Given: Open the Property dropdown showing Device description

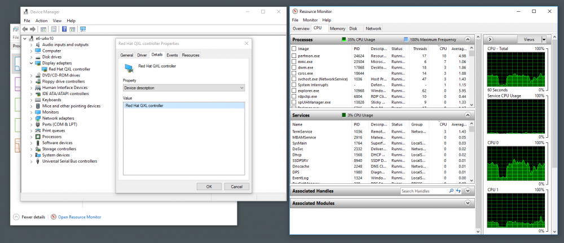Looking at the screenshot, I should click(184, 88).
